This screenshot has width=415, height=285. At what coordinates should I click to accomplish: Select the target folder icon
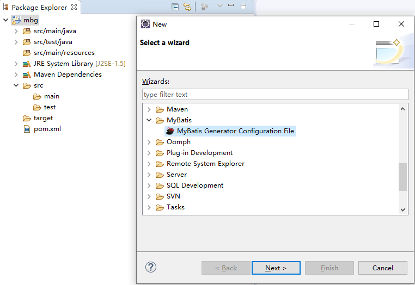pyautogui.click(x=27, y=118)
